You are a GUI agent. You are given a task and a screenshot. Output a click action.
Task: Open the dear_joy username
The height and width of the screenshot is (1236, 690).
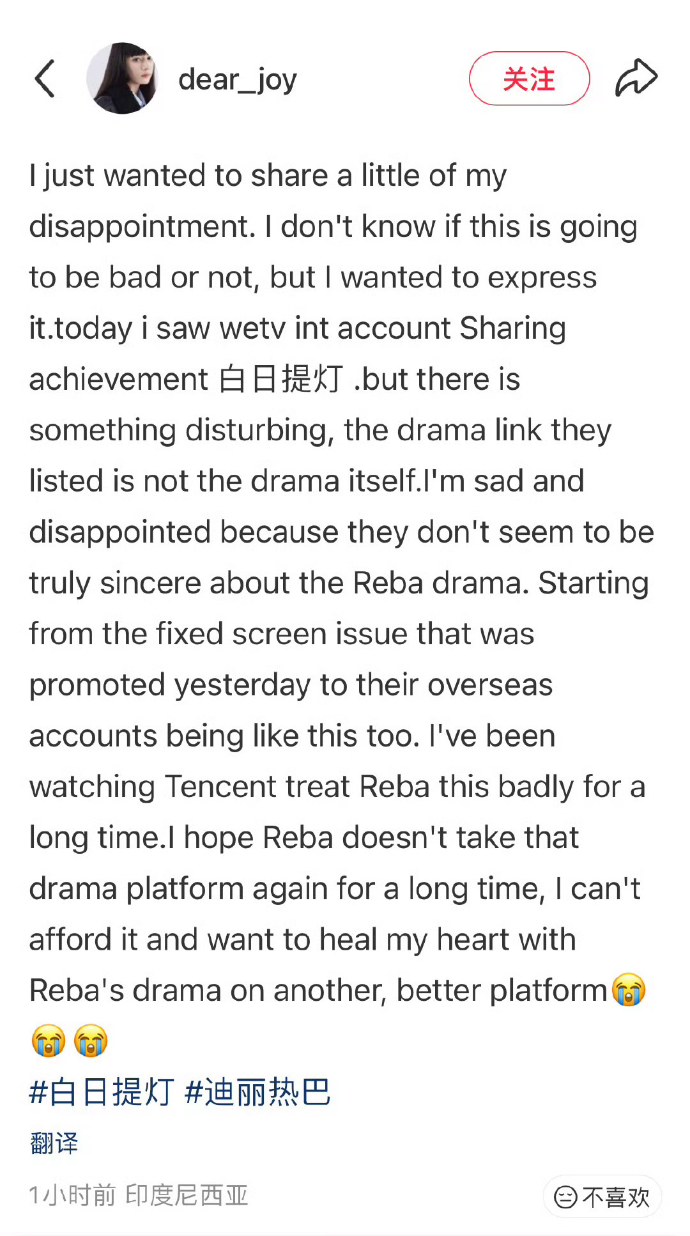238,80
